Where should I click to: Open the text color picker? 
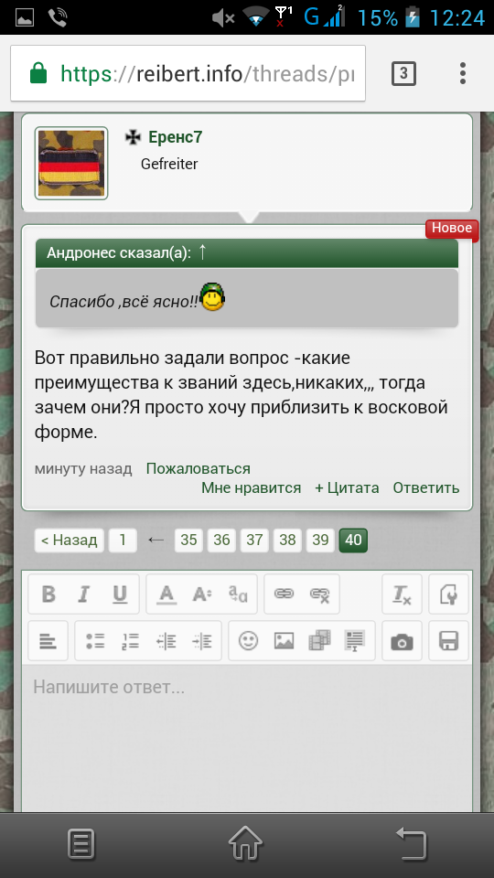coord(166,594)
